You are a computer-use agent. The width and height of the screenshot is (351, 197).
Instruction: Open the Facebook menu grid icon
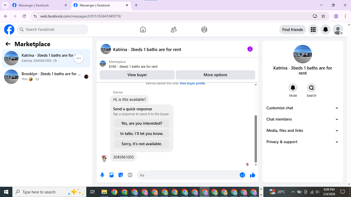tap(313, 29)
